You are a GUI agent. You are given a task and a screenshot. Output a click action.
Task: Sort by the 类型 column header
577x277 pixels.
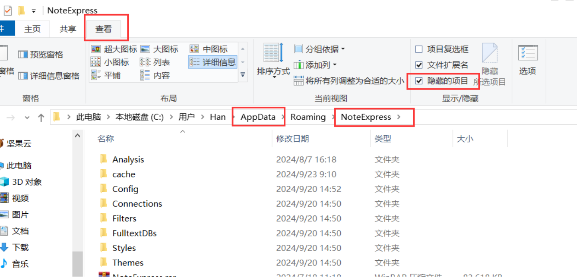[x=383, y=138]
